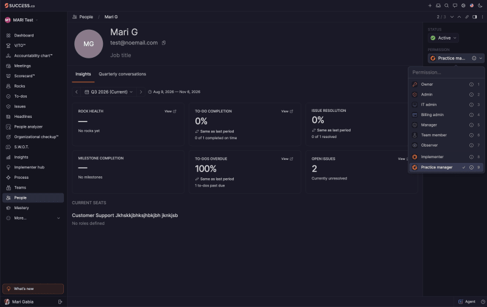This screenshot has width=487, height=307.
Task: Click the Customer Support Jkhskkjbhksjhbkjbh jknkjsb seat
Action: [x=125, y=215]
